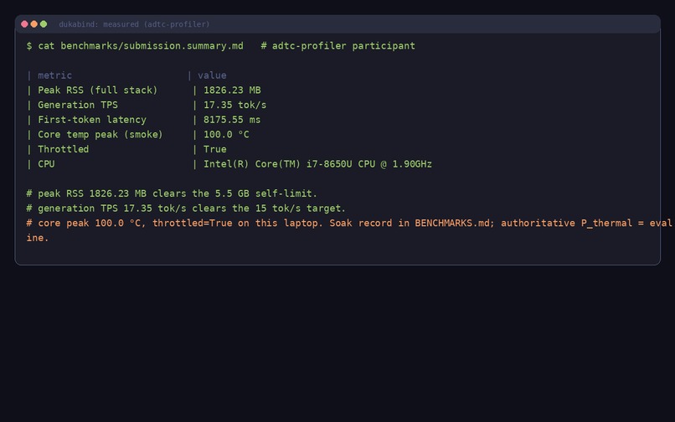Select the 'Generation TPS' row label
Image resolution: width=675 pixels, height=422 pixels.
coord(78,105)
